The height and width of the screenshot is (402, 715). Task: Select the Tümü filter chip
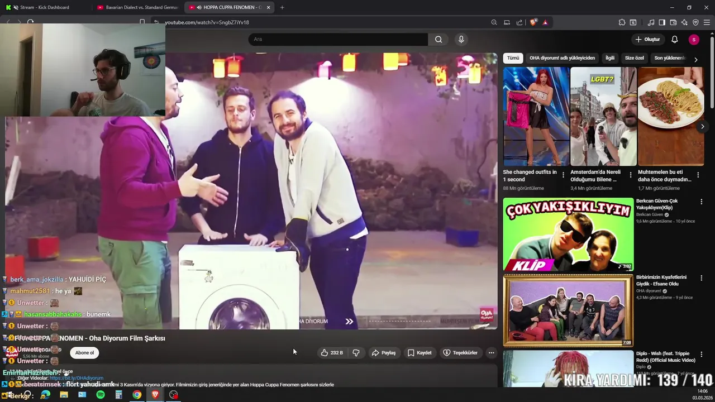pyautogui.click(x=513, y=58)
